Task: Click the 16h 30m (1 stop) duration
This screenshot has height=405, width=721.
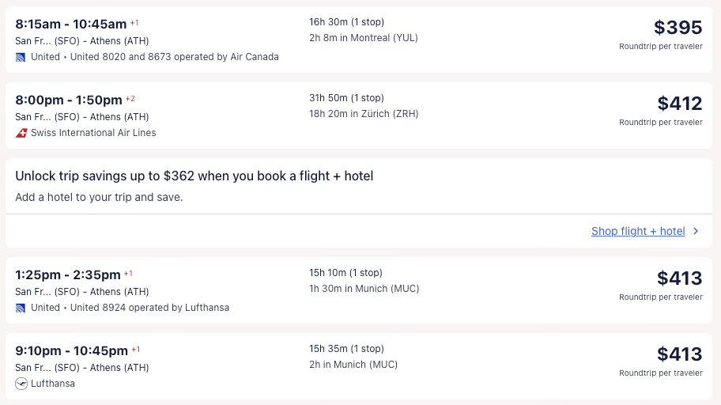Action: tap(346, 22)
